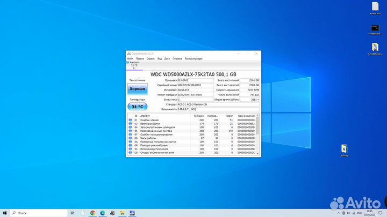Click the 747 раз power-on count value
387x217 pixels.
tap(249, 95)
